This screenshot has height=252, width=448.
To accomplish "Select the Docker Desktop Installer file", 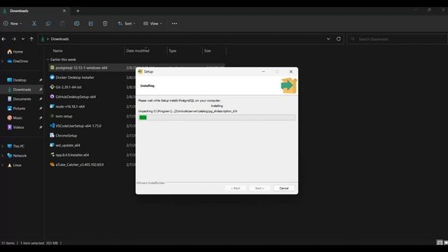I will [75, 78].
